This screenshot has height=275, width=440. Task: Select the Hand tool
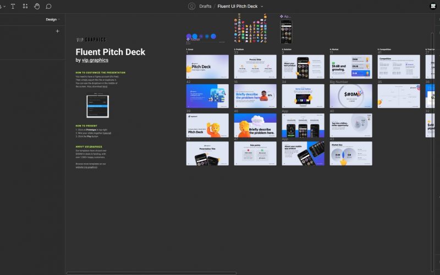(x=37, y=6)
